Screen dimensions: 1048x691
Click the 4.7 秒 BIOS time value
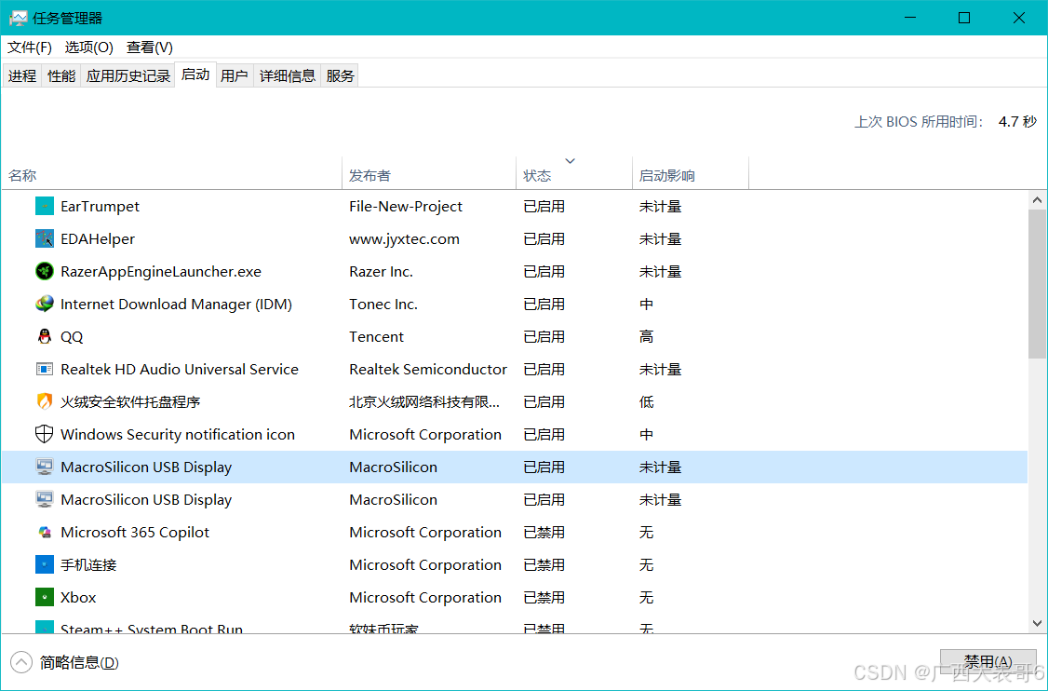[1017, 122]
